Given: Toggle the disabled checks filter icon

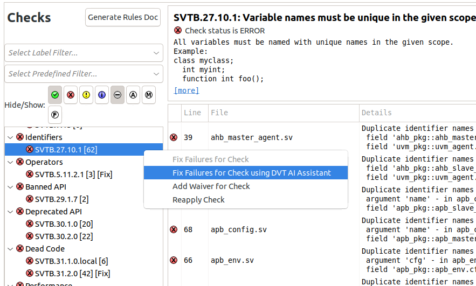Looking at the screenshot, I should [118, 95].
